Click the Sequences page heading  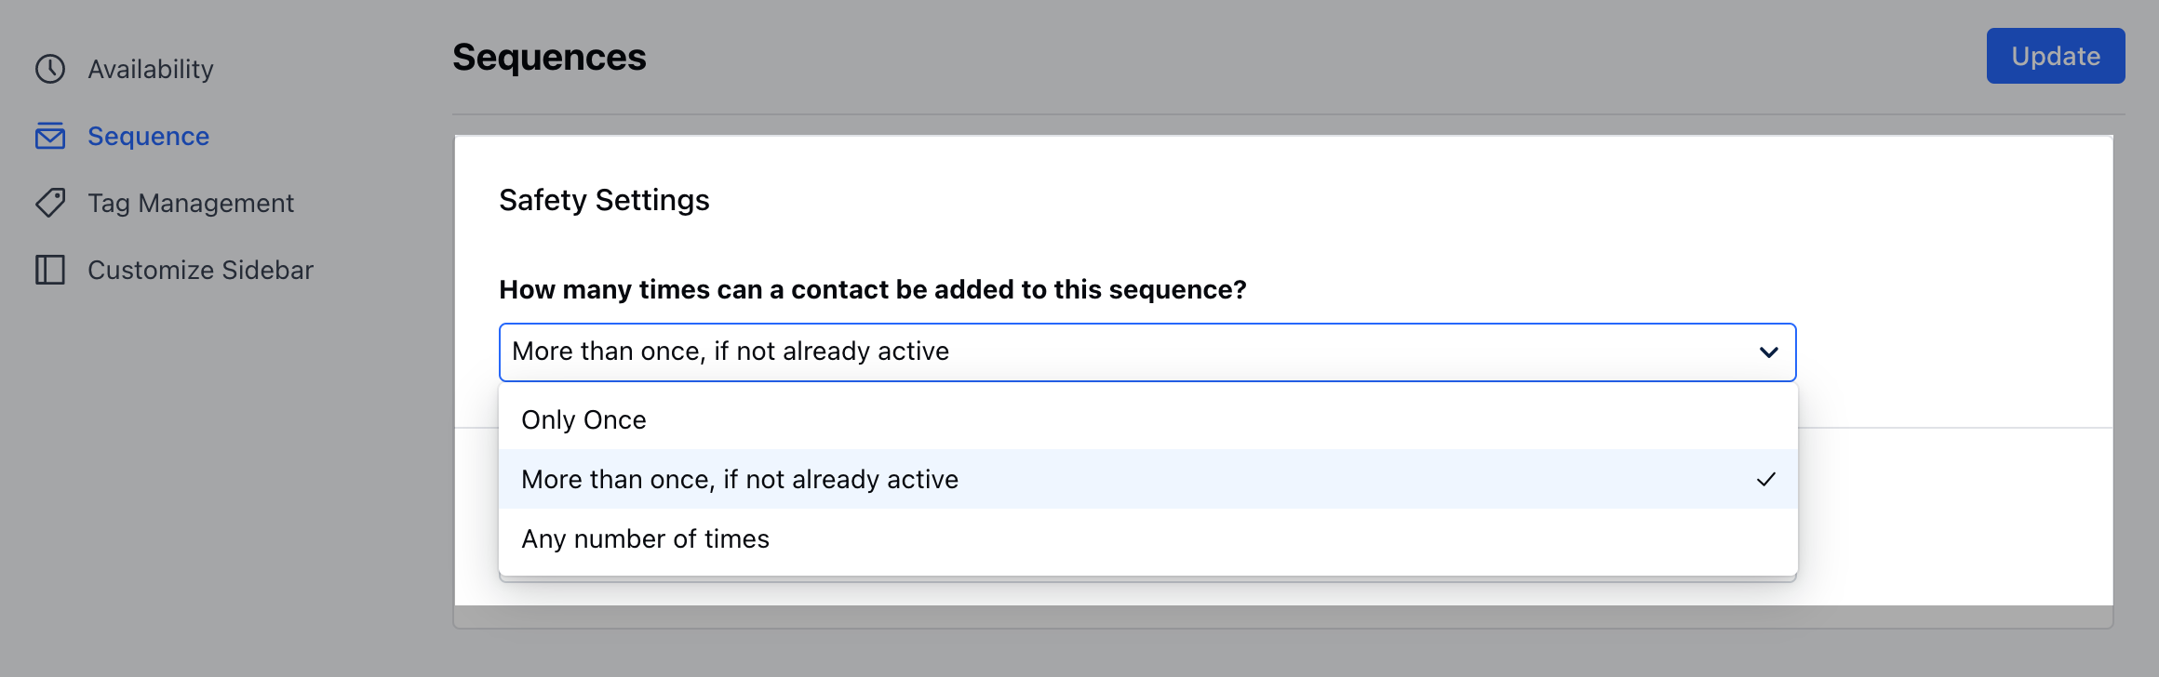(549, 57)
